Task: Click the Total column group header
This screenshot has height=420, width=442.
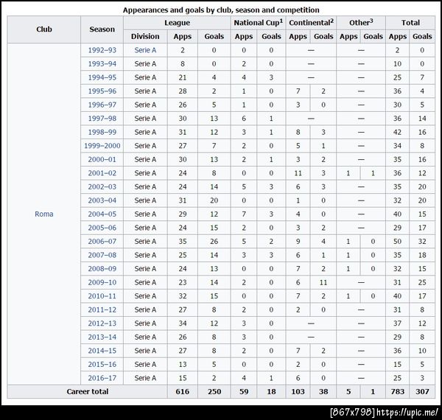Action: click(410, 23)
